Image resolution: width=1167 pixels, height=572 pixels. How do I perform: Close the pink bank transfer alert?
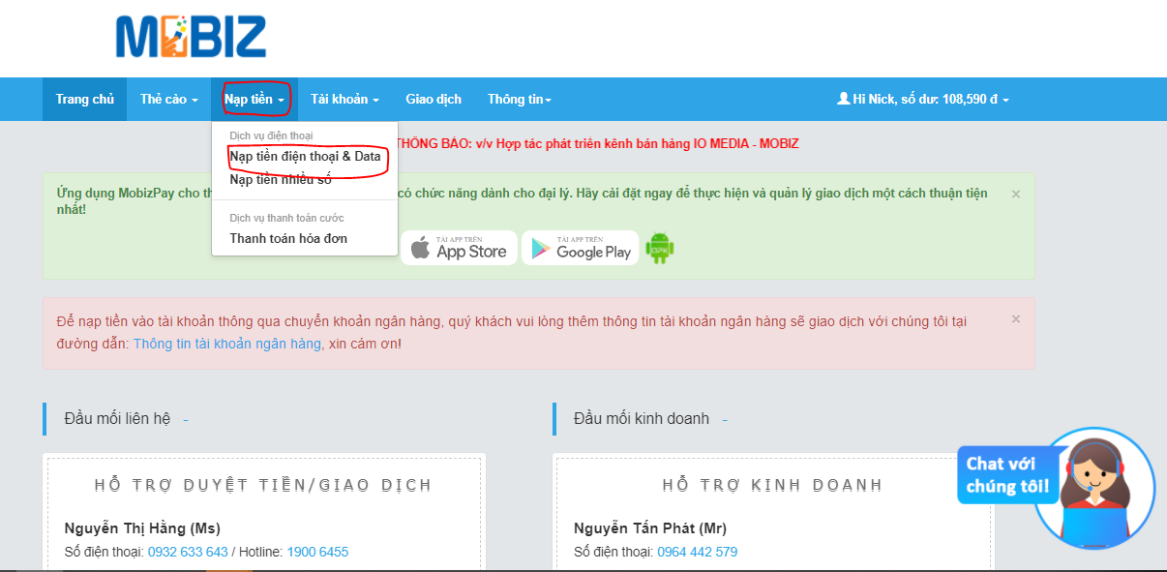click(x=1015, y=318)
